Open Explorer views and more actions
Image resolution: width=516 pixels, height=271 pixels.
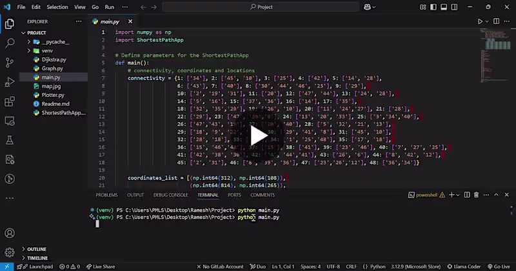coord(79,21)
